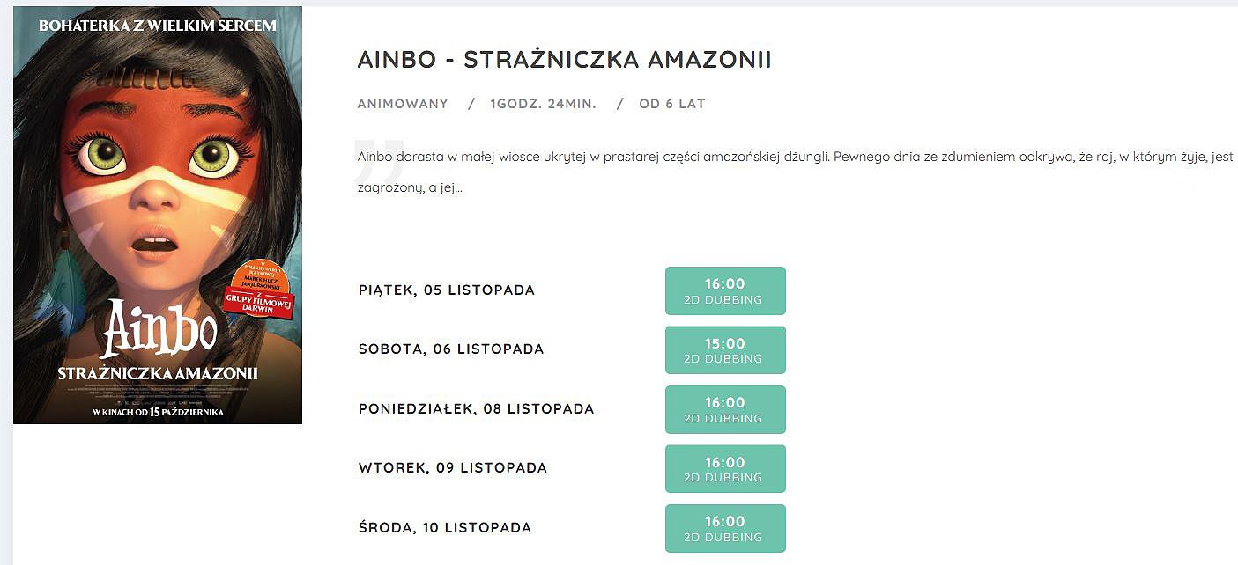Screen dimensions: 1238x565
Task: Click the white Ainbo logo on the poster
Action: pyautogui.click(x=159, y=329)
